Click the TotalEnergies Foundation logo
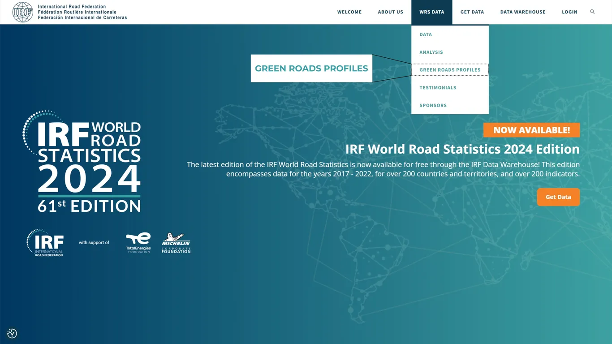 [138, 242]
